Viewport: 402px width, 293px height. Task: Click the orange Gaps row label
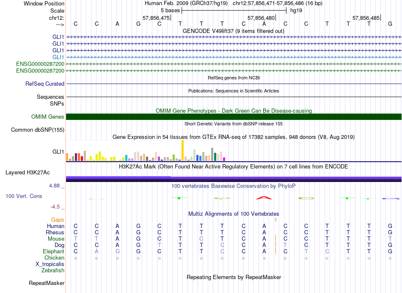[x=58, y=220]
